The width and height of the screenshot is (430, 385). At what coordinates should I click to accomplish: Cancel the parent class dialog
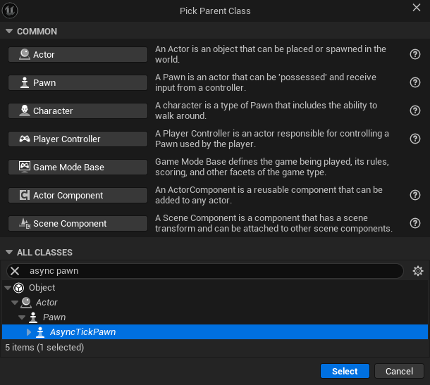tap(399, 371)
